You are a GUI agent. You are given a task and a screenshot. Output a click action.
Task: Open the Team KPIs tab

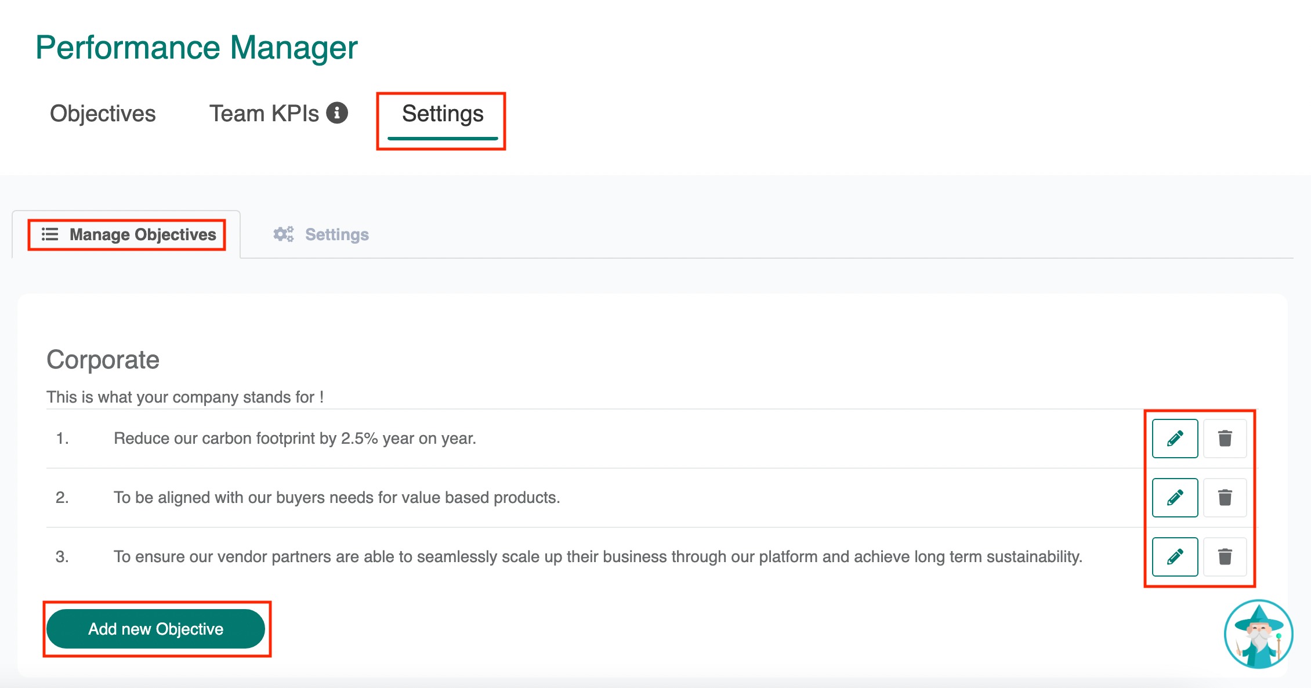(264, 114)
